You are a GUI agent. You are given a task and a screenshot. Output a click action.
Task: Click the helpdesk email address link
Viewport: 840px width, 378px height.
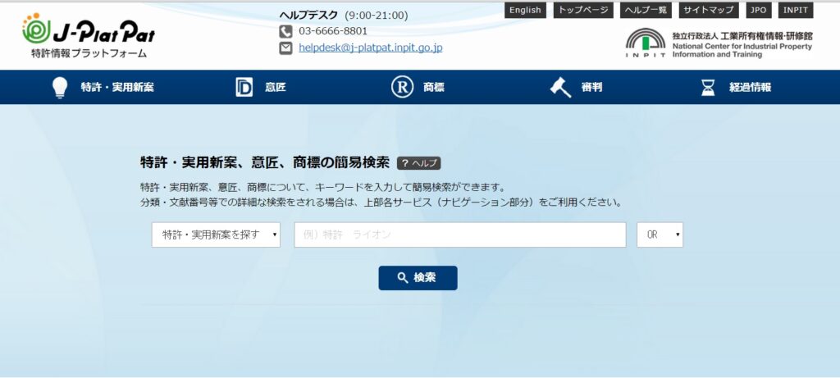(x=370, y=48)
